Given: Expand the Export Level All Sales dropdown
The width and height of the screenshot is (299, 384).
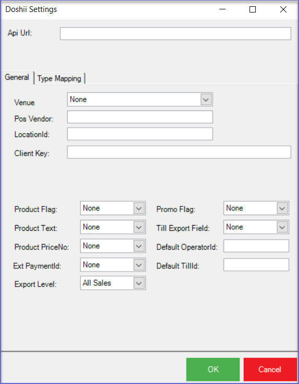Looking at the screenshot, I should [113, 283].
